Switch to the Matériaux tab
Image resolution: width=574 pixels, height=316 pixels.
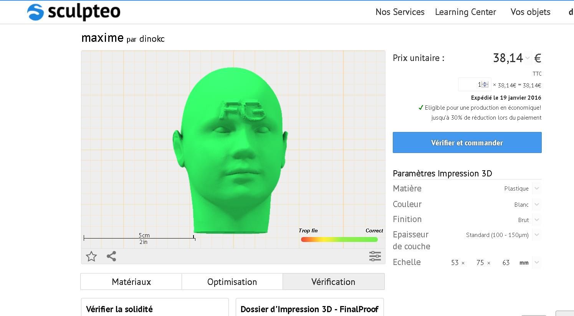131,282
